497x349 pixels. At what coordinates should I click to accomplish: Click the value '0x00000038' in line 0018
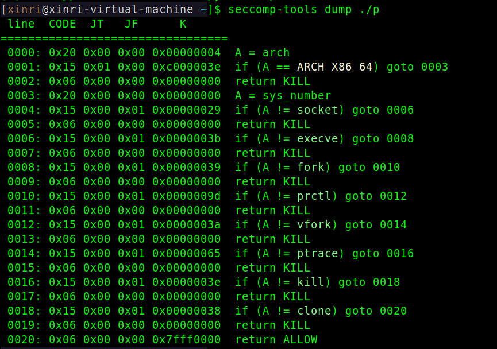click(x=186, y=311)
